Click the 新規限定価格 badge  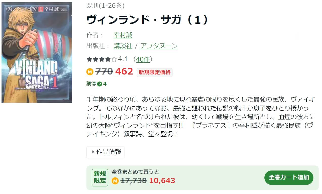(155, 72)
